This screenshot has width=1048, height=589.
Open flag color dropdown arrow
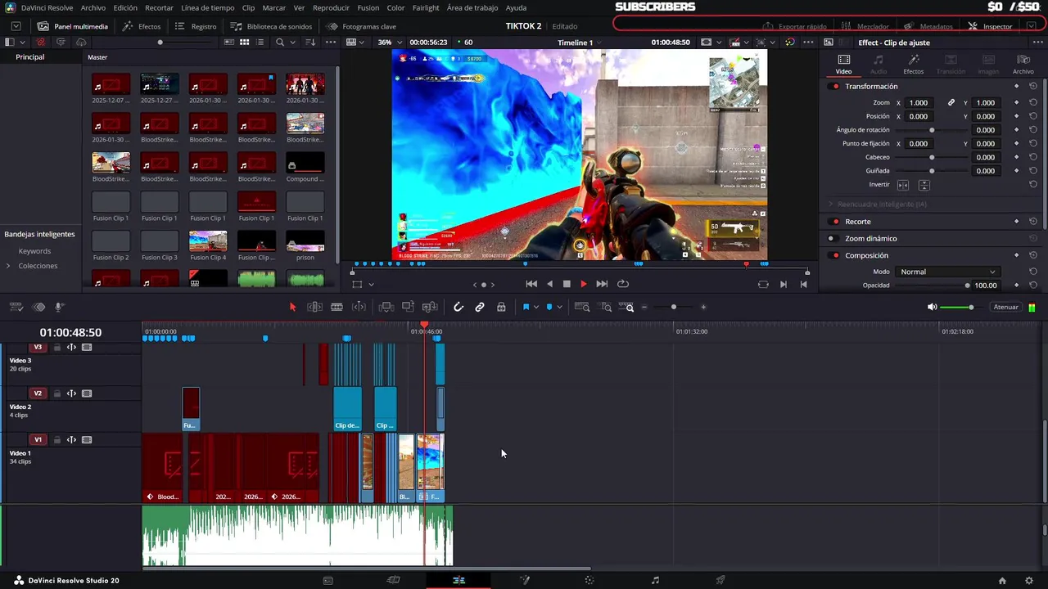click(x=536, y=307)
